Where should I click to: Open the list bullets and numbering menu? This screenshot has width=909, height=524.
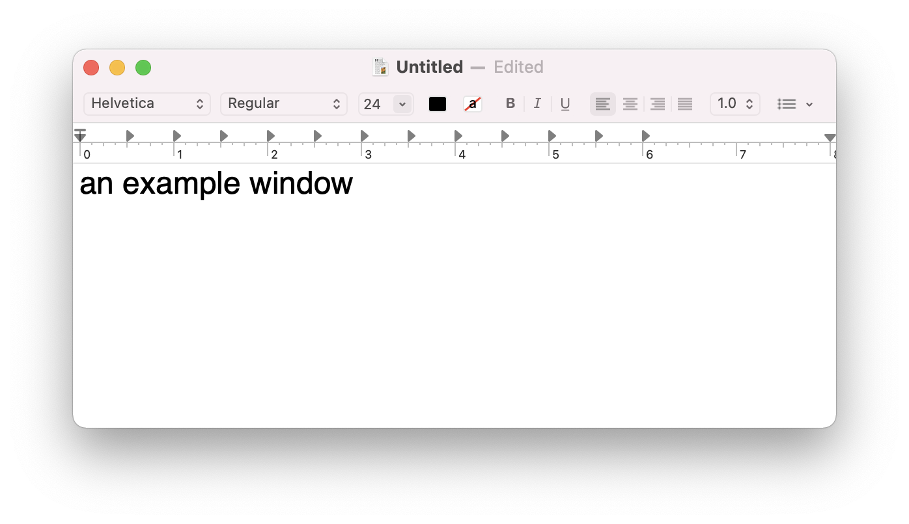(x=795, y=104)
